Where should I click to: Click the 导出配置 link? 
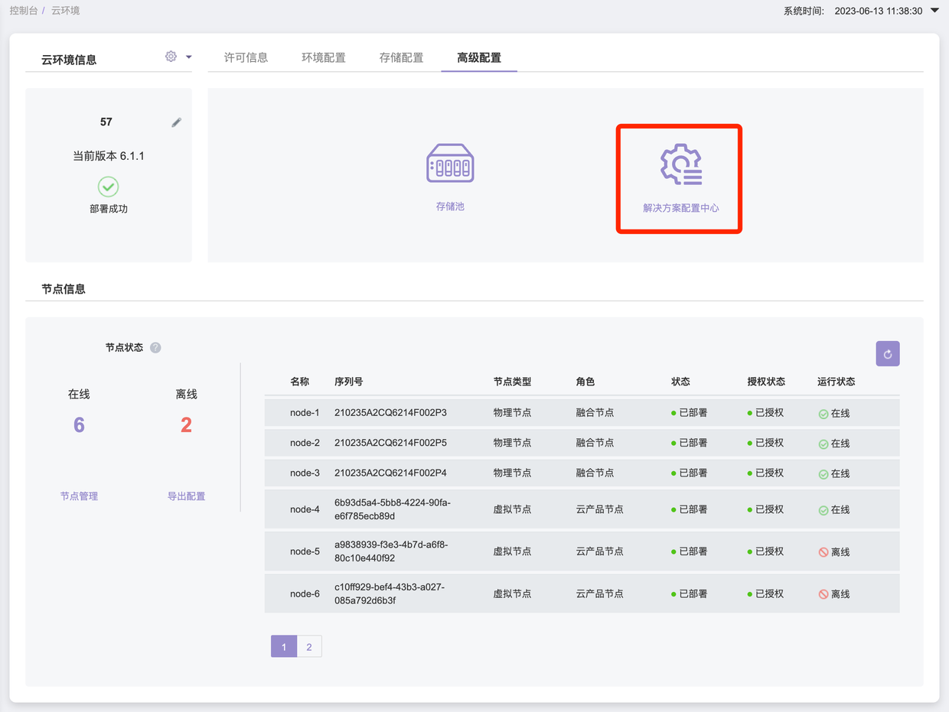click(186, 496)
